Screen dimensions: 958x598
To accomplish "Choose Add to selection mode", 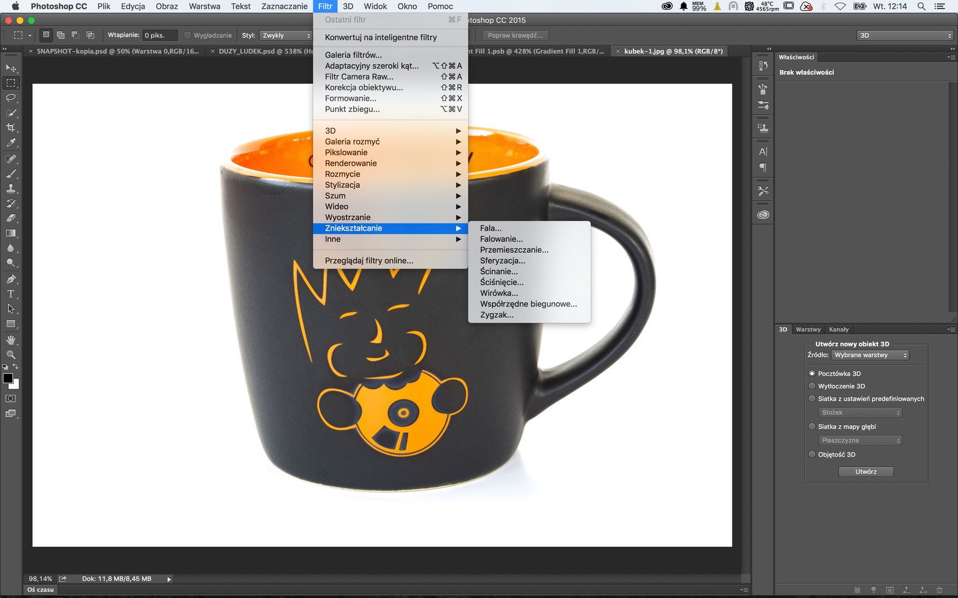I will [x=61, y=35].
